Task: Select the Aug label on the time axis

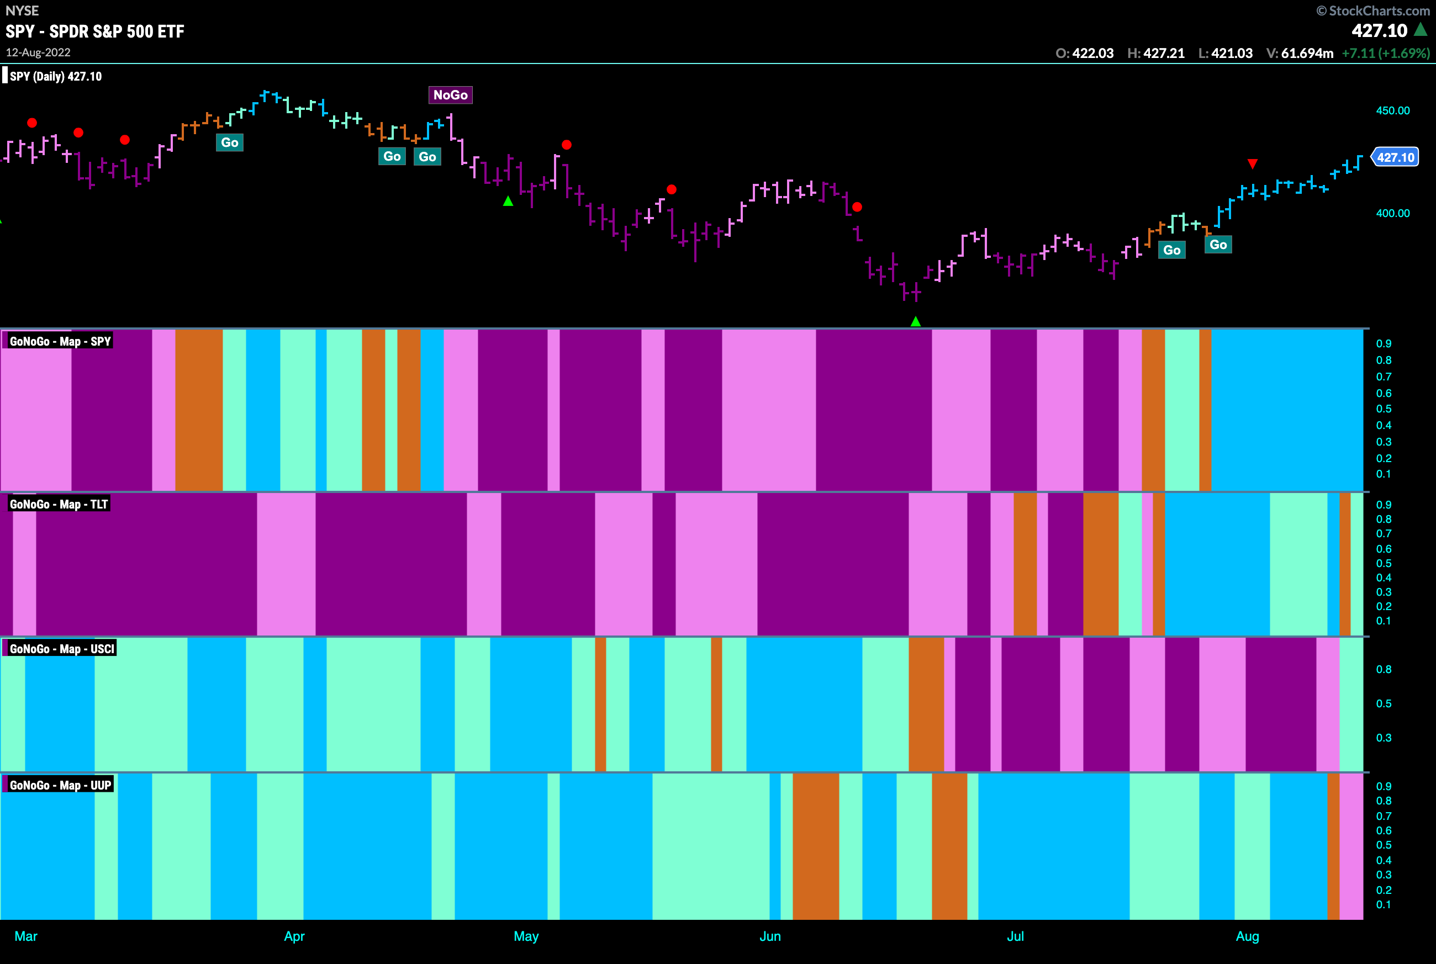Action: 1248,936
